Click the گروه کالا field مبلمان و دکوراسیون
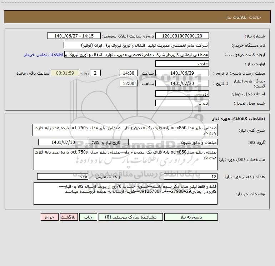 tap(173, 142)
